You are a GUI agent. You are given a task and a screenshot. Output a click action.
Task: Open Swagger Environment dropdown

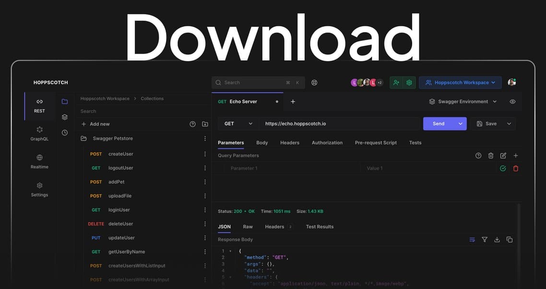(463, 102)
